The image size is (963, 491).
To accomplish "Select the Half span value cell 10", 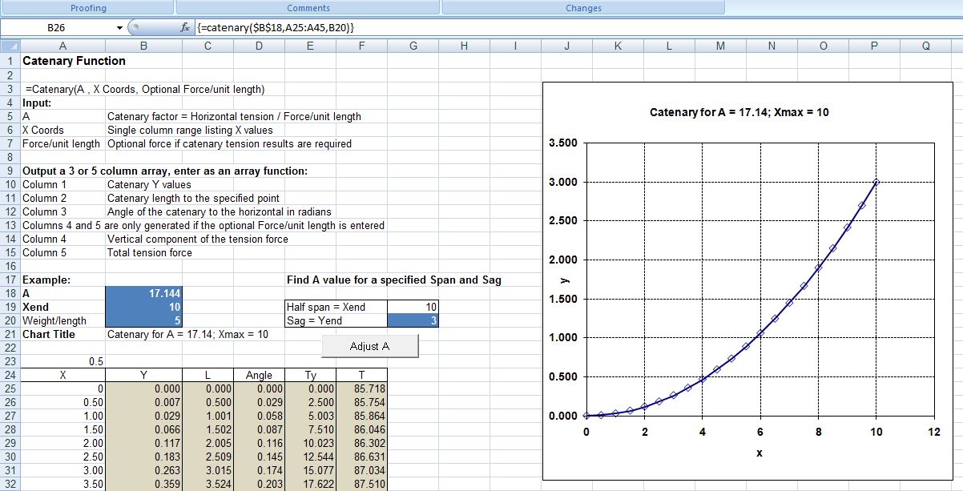I will pos(413,307).
